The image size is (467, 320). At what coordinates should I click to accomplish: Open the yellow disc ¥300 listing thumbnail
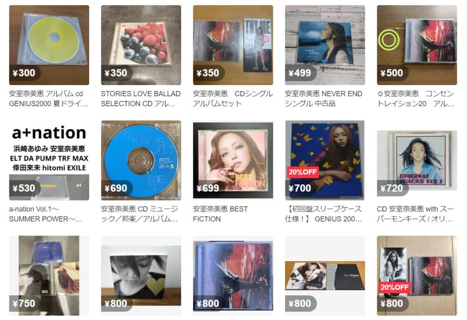point(49,45)
